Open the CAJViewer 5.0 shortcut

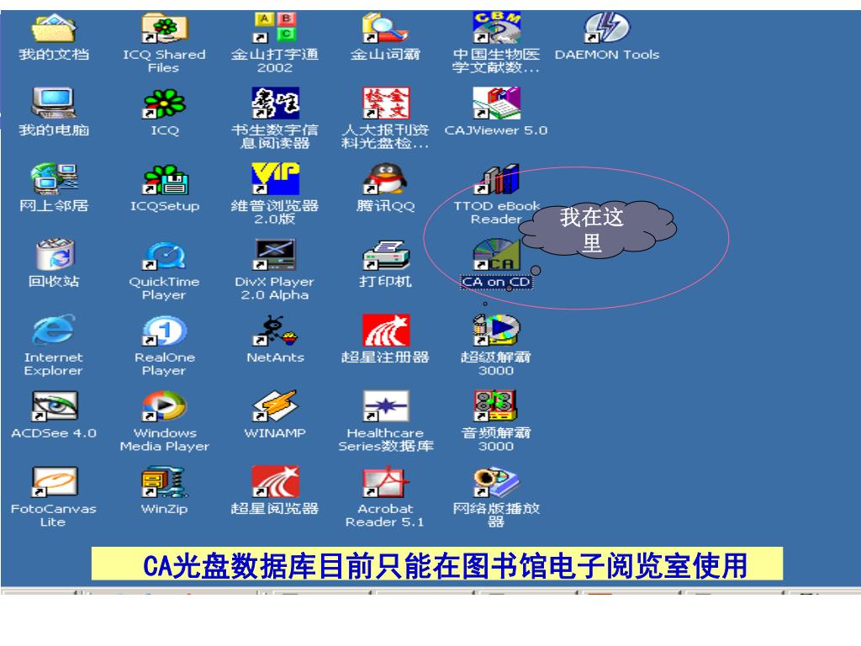tap(496, 103)
